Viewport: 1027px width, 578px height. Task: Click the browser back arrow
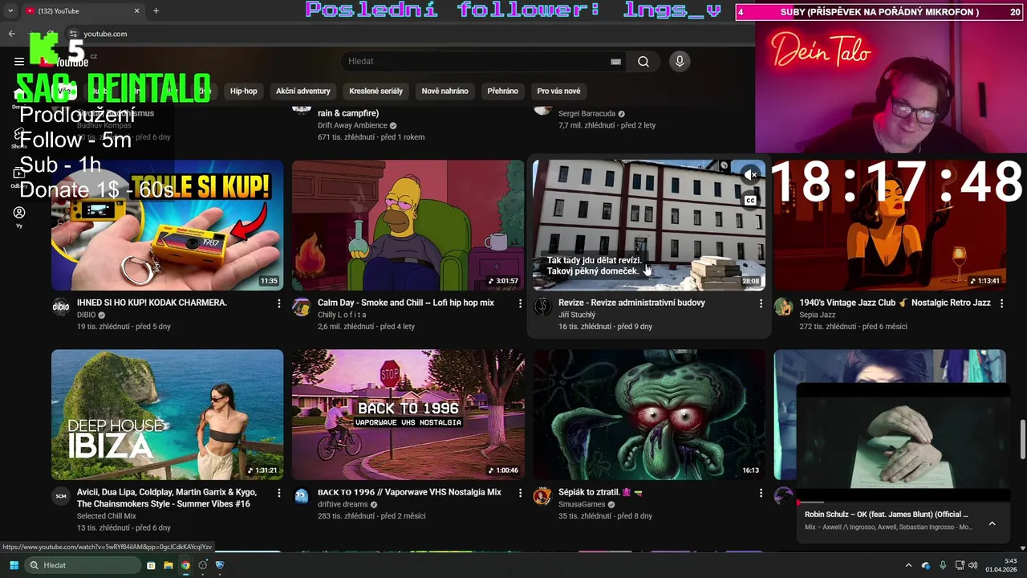point(11,34)
